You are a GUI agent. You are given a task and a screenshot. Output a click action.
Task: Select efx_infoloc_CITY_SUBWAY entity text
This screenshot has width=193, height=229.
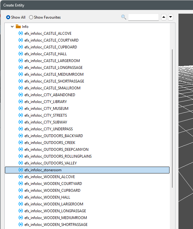(46, 122)
